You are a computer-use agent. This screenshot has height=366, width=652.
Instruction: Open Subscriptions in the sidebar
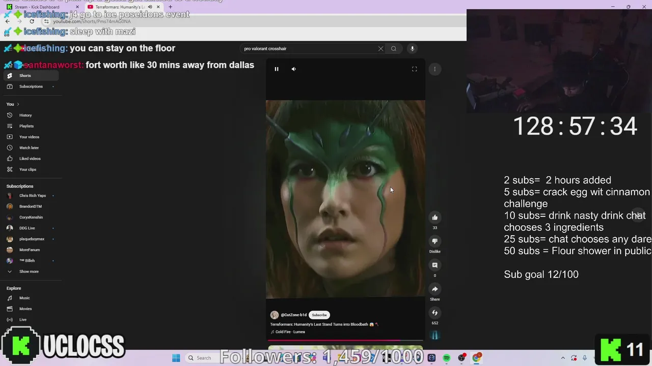tap(31, 86)
